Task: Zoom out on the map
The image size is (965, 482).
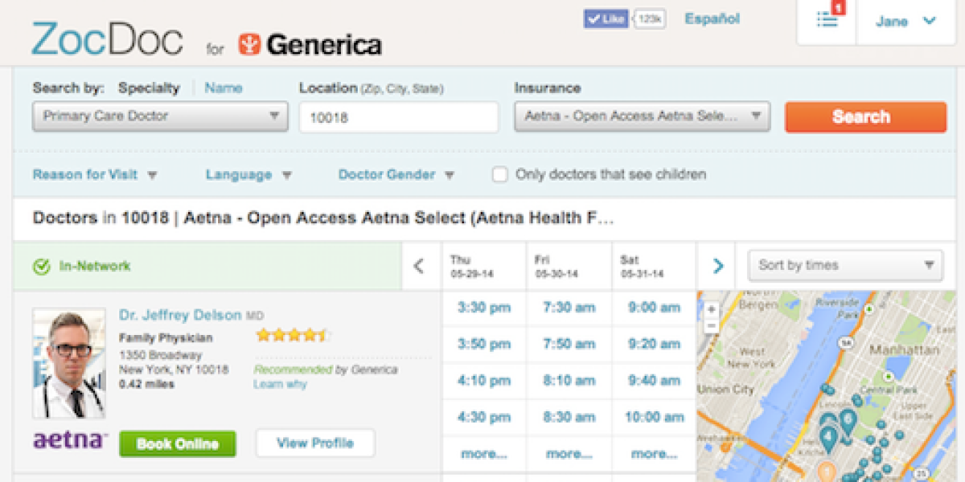Action: pyautogui.click(x=711, y=325)
